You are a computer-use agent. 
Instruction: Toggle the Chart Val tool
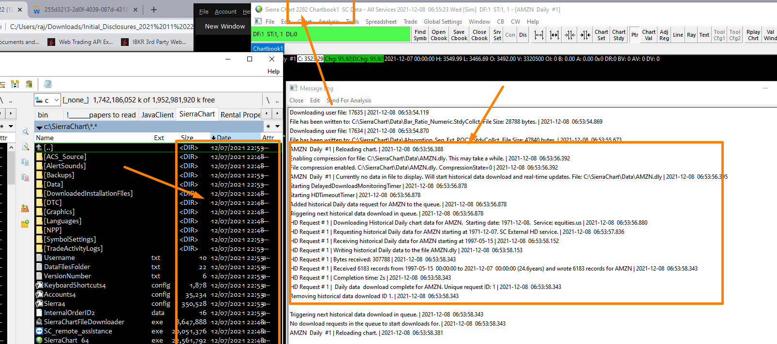point(649,35)
